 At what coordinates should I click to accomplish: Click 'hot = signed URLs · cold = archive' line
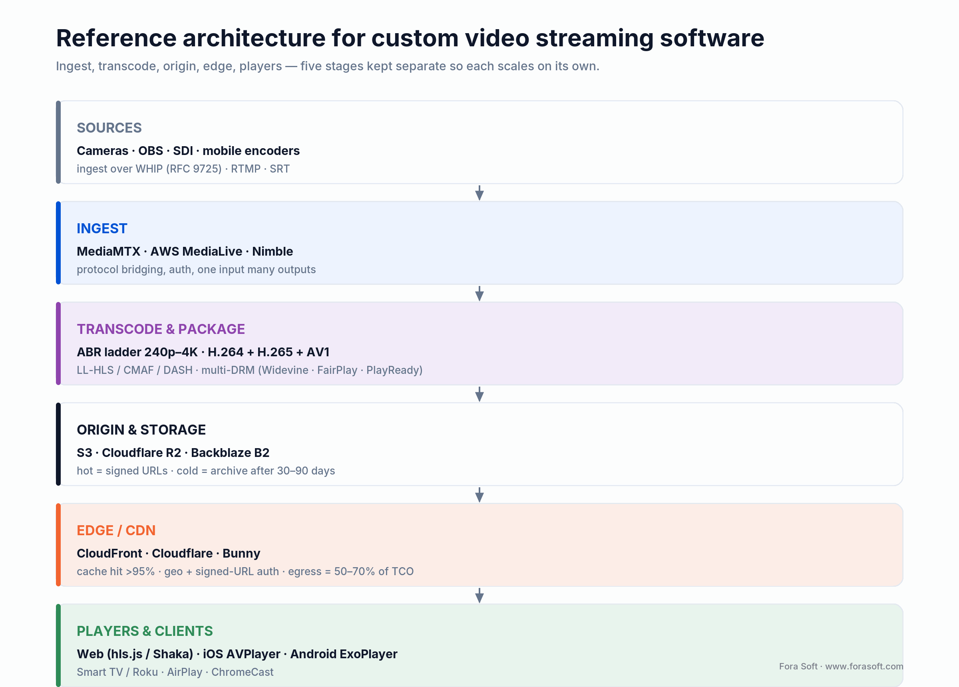(x=206, y=471)
